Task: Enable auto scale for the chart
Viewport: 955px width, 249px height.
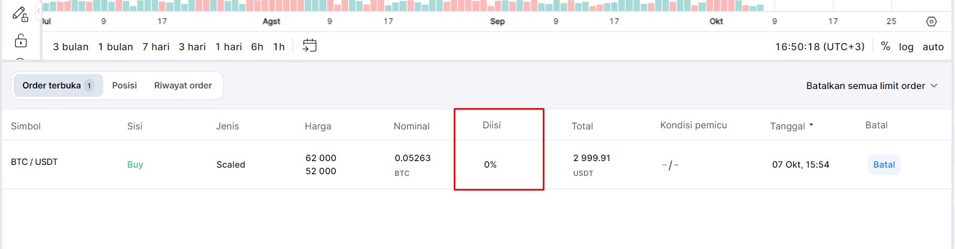Action: [x=933, y=47]
